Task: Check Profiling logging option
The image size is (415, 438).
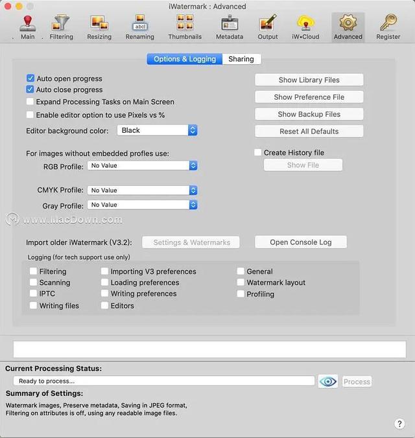Action: point(241,294)
